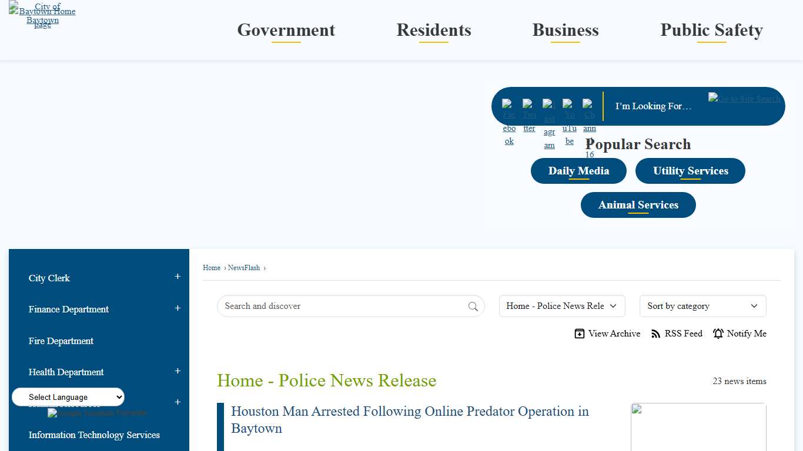Expand the City Clerk sidebar item
This screenshot has width=803, height=451.
coord(178,277)
